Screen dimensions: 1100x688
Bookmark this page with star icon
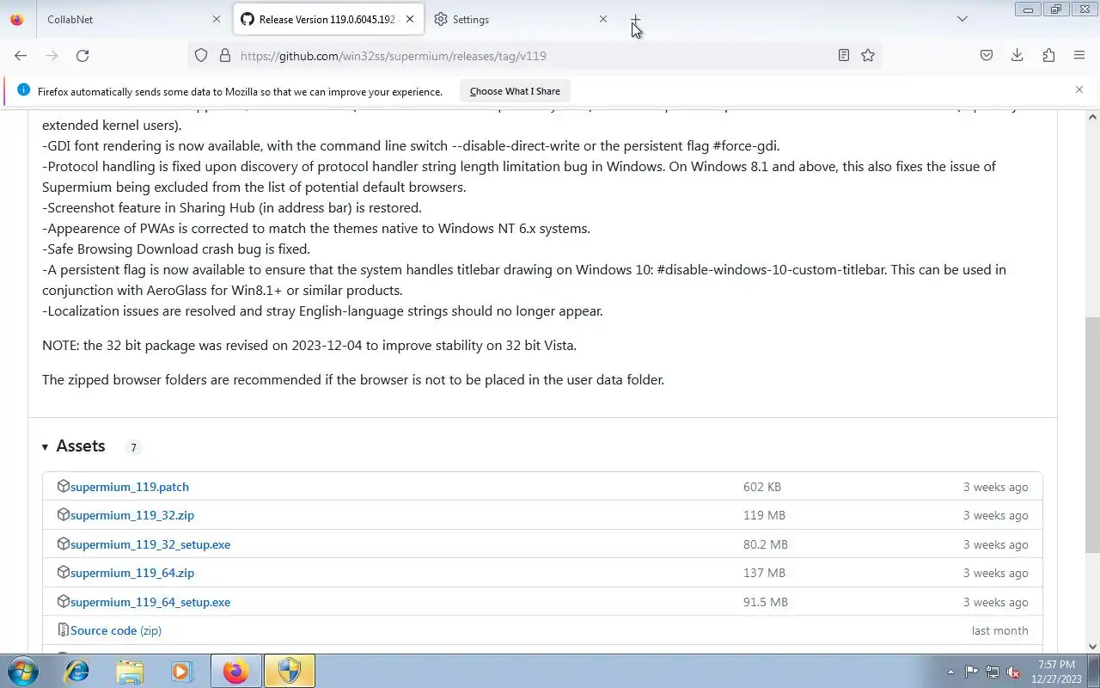(868, 56)
